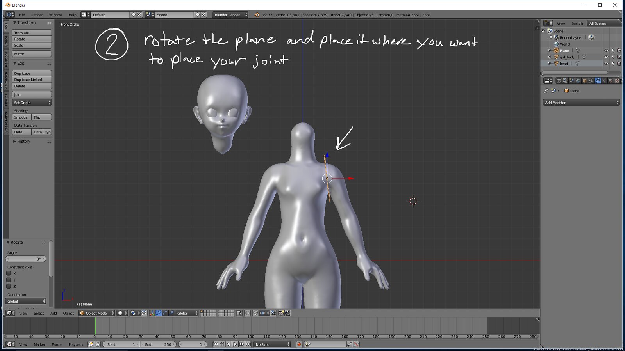The width and height of the screenshot is (625, 351).
Task: Open the Help menu
Action: pos(73,15)
